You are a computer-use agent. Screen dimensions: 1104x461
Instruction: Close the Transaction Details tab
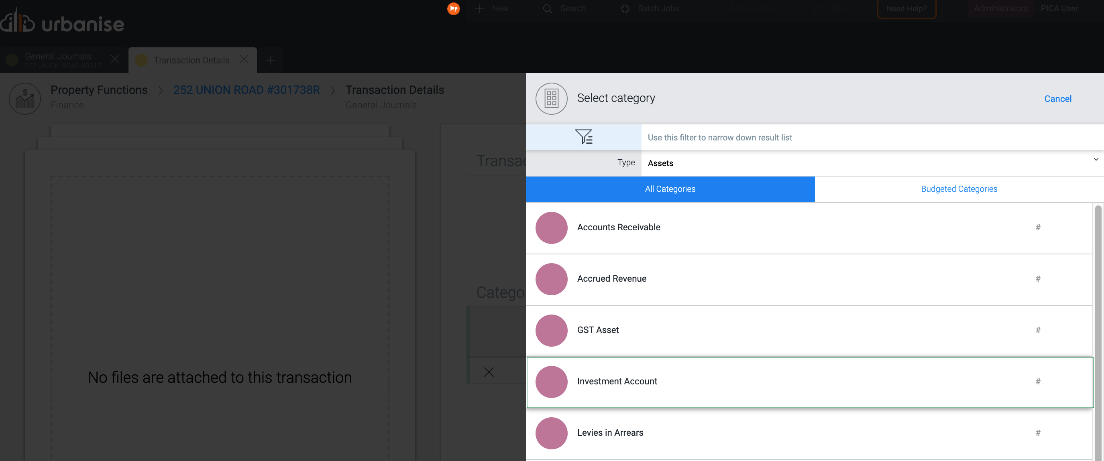click(244, 59)
